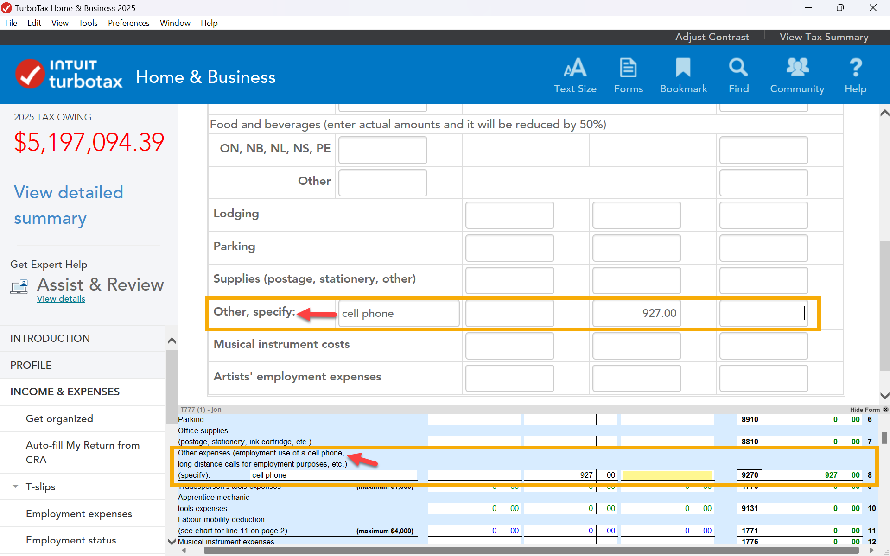Click the cell phone specify field
This screenshot has width=890, height=556.
(x=399, y=313)
